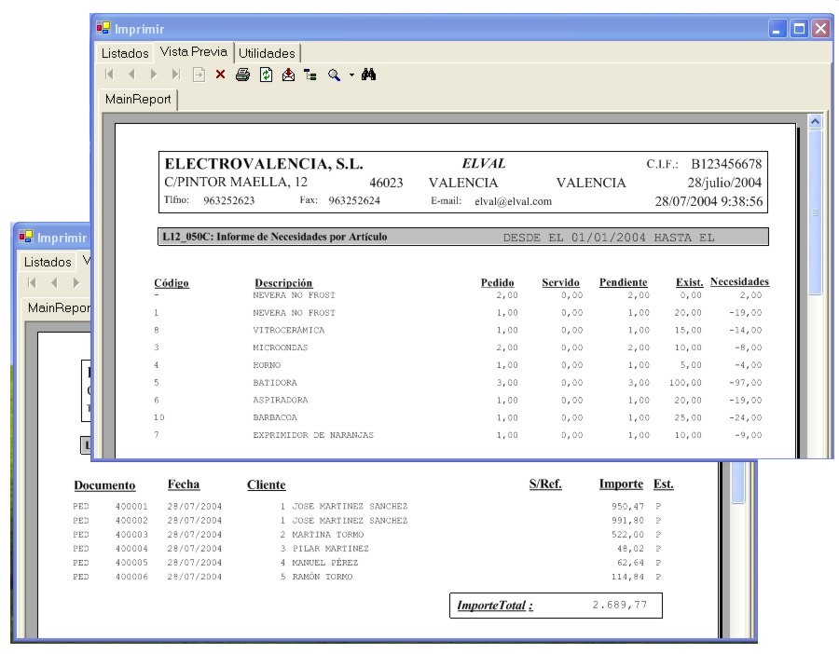
Task: Go to previous page in front Imprimir toolbar
Action: [x=131, y=75]
